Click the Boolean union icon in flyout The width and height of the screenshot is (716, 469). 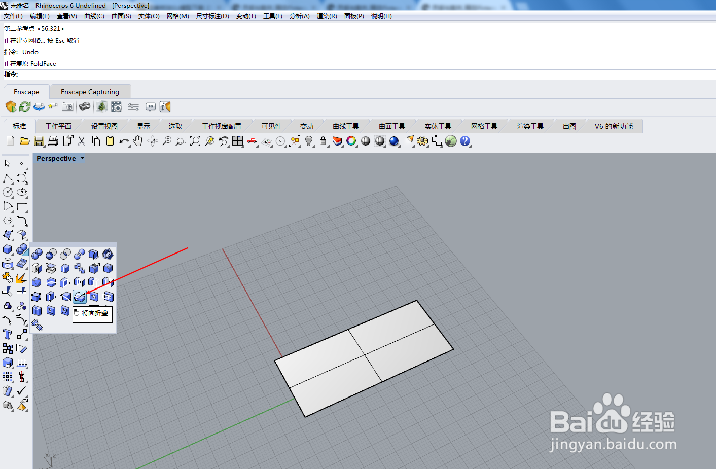click(37, 254)
